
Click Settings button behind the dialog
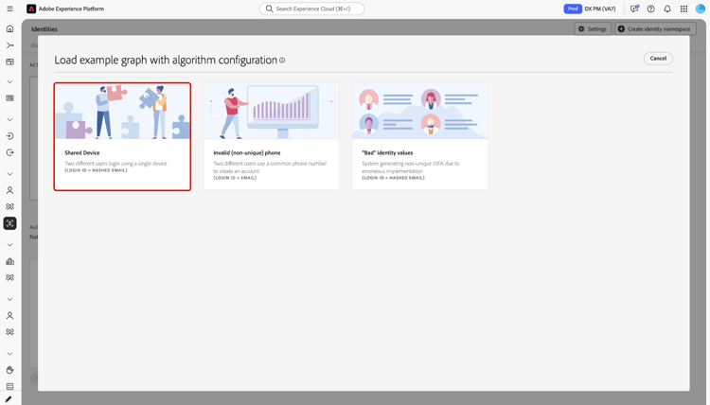click(593, 29)
